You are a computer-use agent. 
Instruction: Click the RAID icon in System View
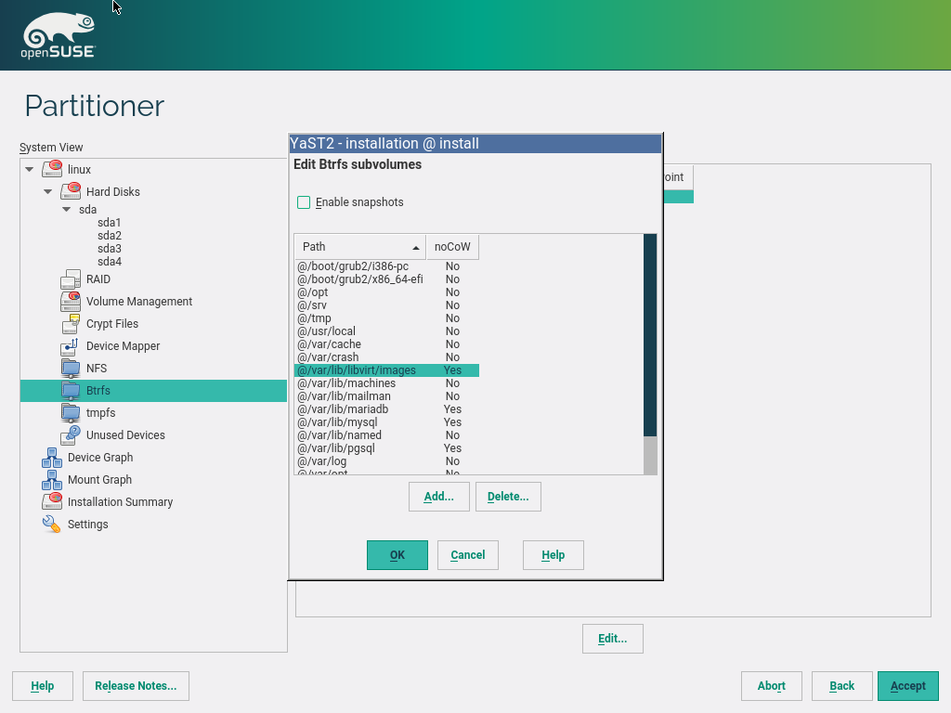coord(71,279)
